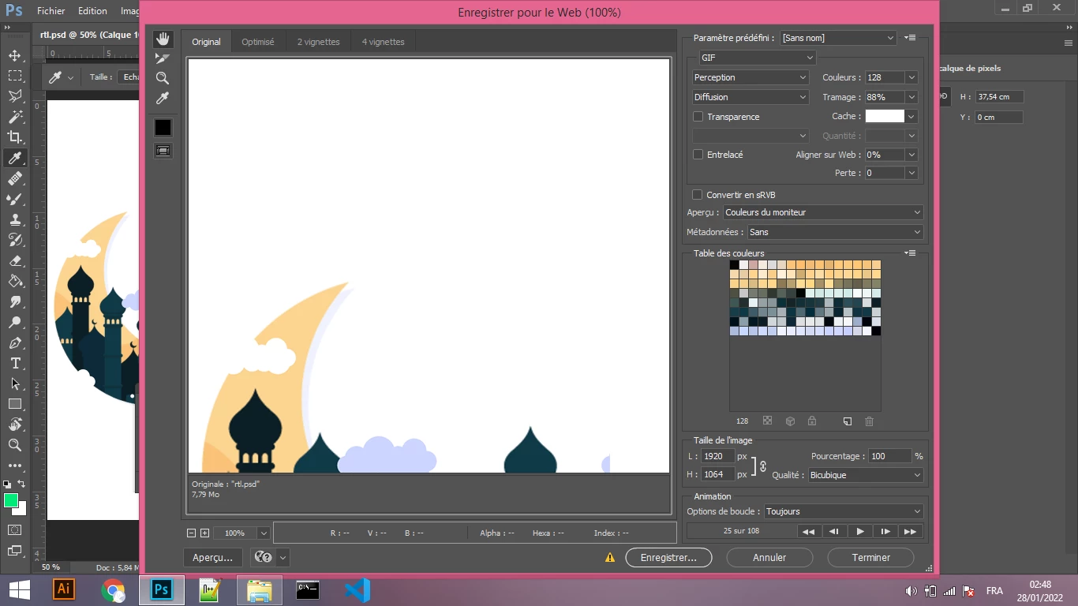Screen dimensions: 1078x606
Task: Switch to the Optimisé tab
Action: click(x=258, y=42)
